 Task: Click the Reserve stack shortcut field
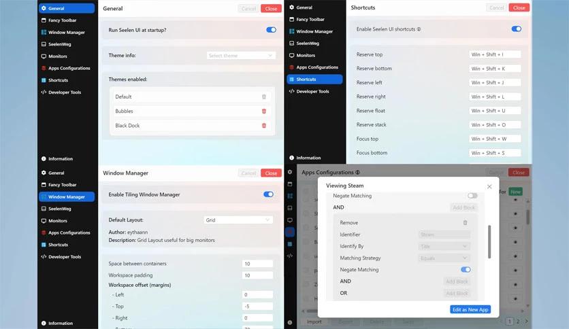[x=495, y=124]
